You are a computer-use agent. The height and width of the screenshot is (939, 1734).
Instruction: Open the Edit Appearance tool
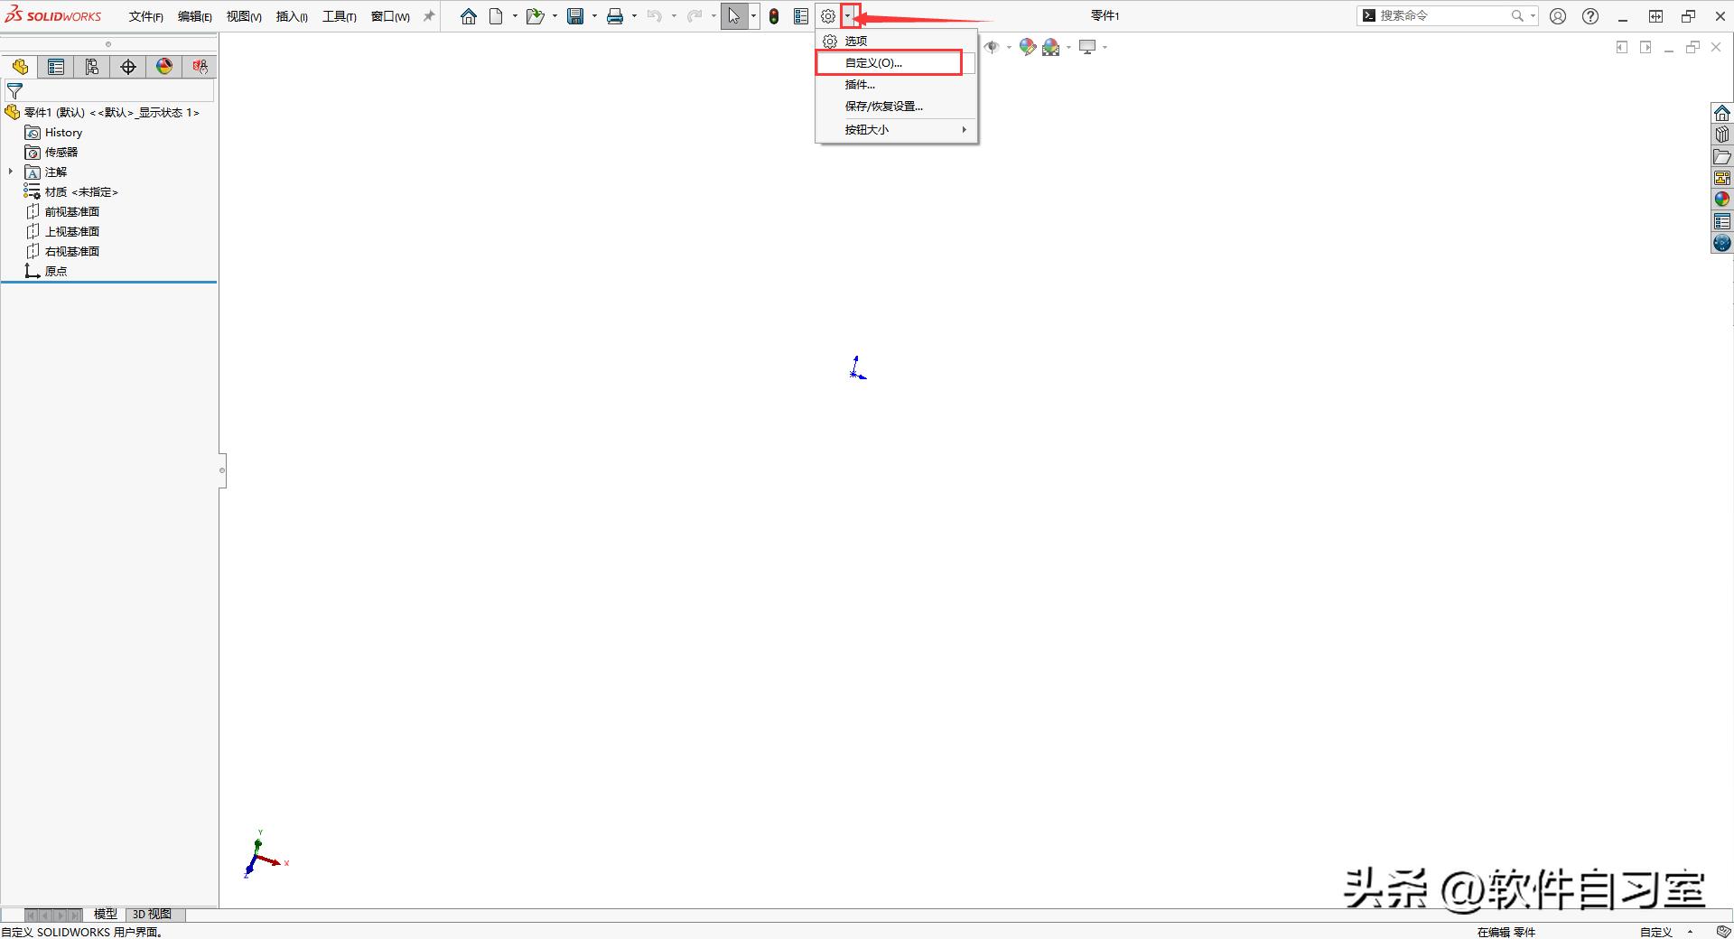coord(1026,47)
